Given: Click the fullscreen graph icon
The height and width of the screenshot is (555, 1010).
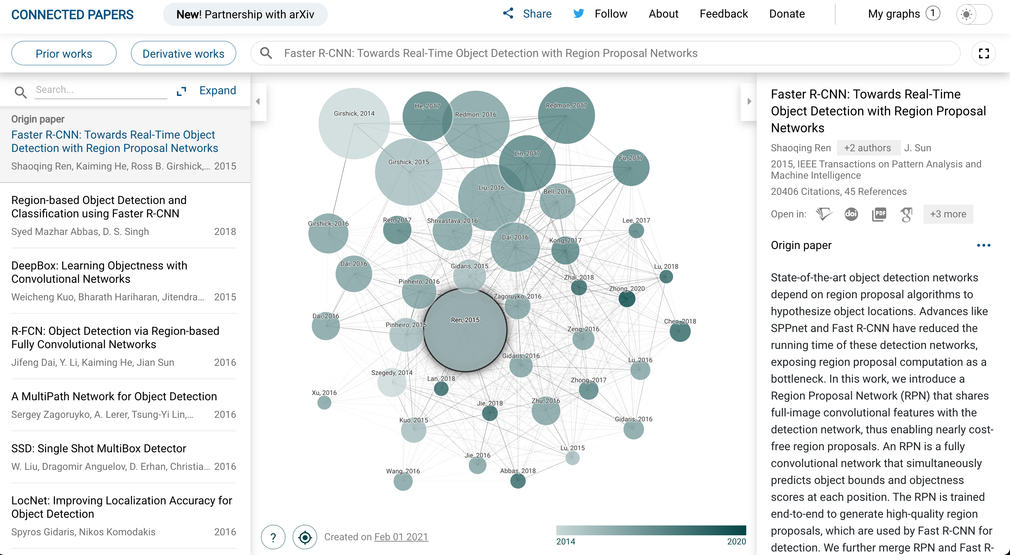Looking at the screenshot, I should tap(984, 53).
